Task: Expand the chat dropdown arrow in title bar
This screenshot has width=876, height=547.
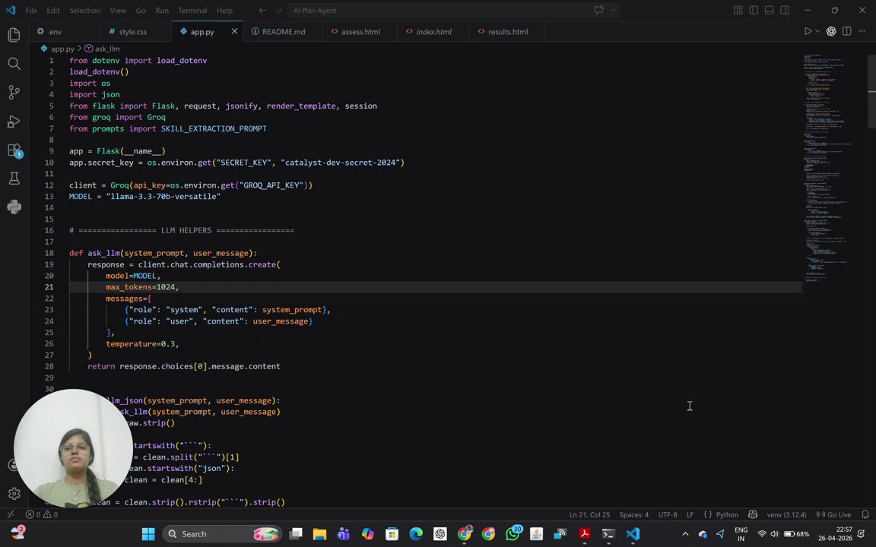Action: pos(613,10)
